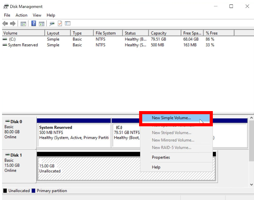The image size is (254, 200).
Task: Open the File menu
Action: point(7,15)
